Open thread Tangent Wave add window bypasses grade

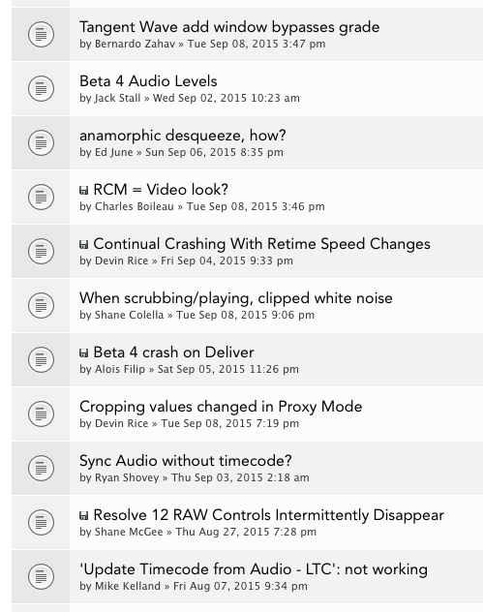[229, 27]
